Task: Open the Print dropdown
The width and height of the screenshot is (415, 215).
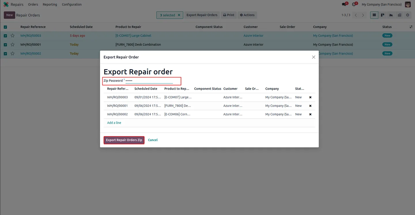Action: click(x=229, y=15)
